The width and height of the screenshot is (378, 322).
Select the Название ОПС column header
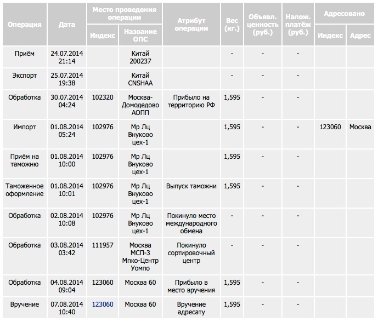tap(140, 35)
